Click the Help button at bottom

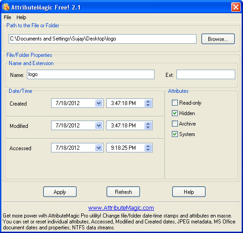point(189,192)
